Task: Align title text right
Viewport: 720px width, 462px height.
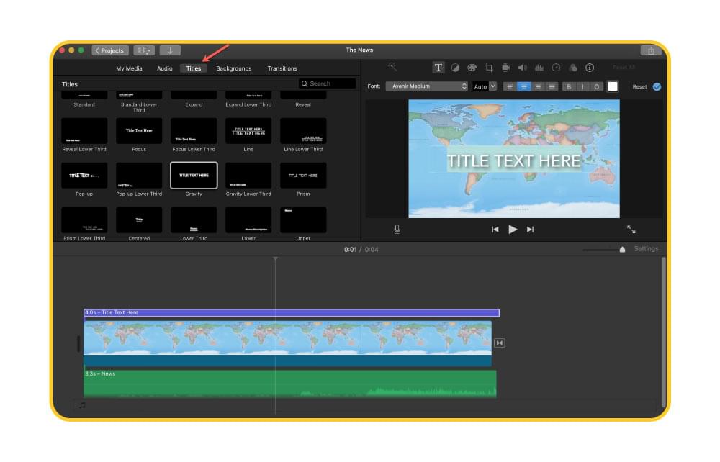Action: (538, 86)
